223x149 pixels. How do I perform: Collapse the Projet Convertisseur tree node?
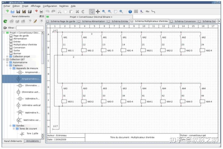(x=4, y=33)
